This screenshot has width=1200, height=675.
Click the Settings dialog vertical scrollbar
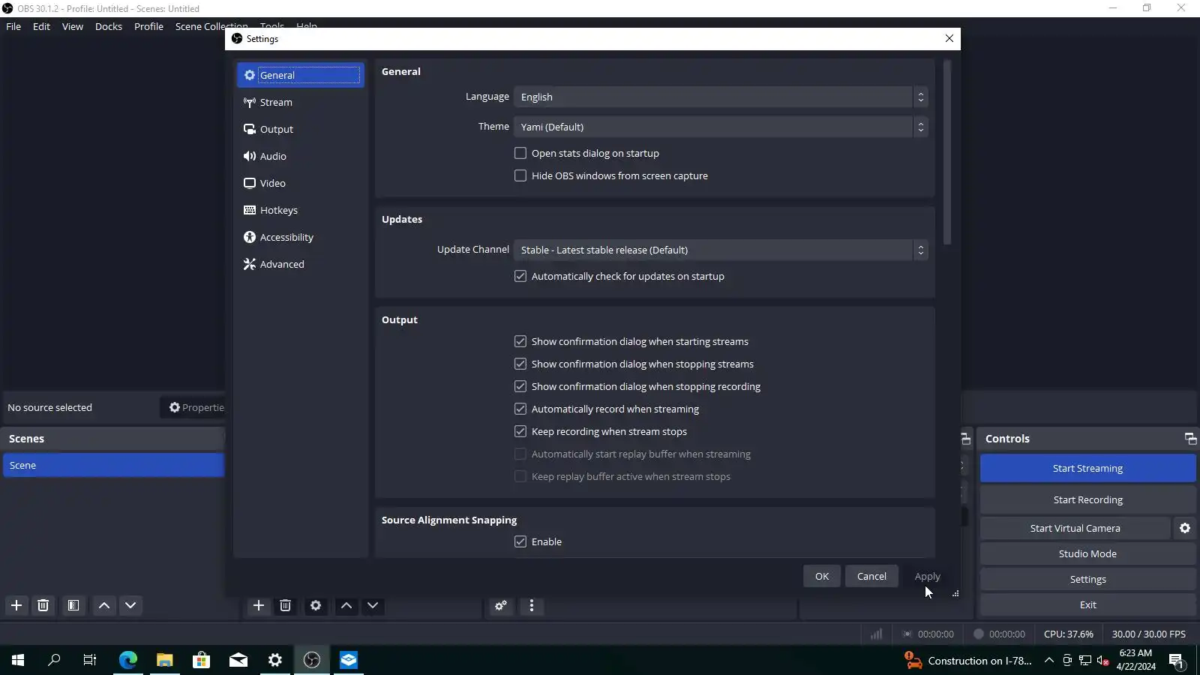point(947,152)
